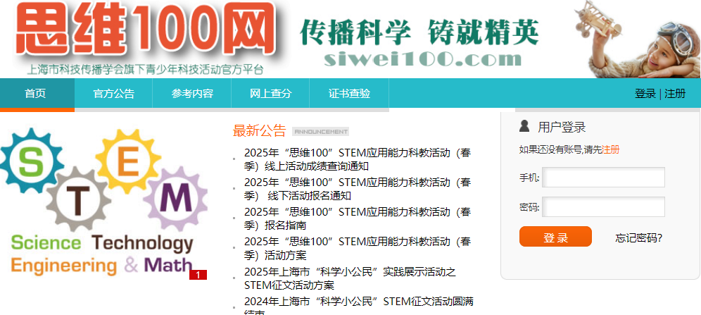Click the 思维100网 site logo
This screenshot has width=701, height=315.
(x=144, y=35)
